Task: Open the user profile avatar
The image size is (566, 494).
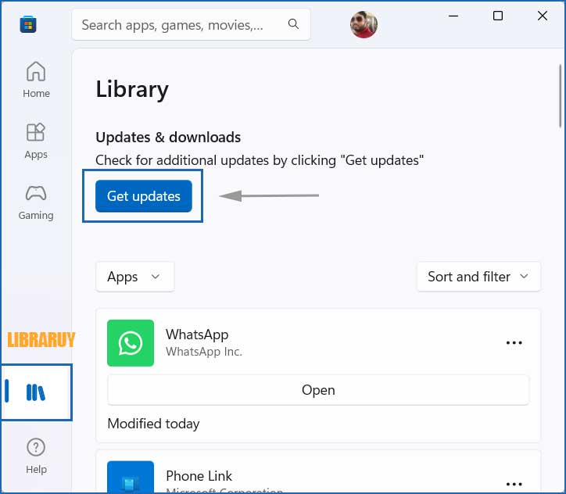Action: click(364, 24)
